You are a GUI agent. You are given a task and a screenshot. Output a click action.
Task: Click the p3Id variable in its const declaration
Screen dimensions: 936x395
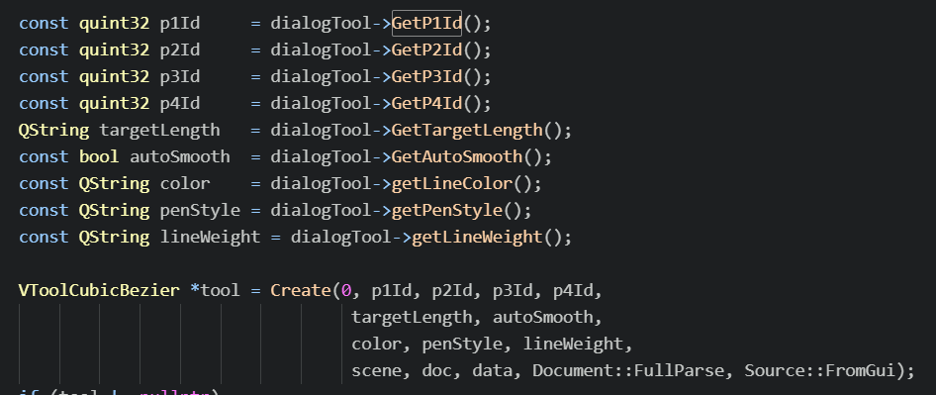point(180,77)
